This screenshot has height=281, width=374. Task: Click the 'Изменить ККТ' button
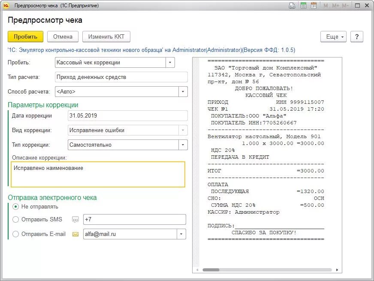coord(106,37)
